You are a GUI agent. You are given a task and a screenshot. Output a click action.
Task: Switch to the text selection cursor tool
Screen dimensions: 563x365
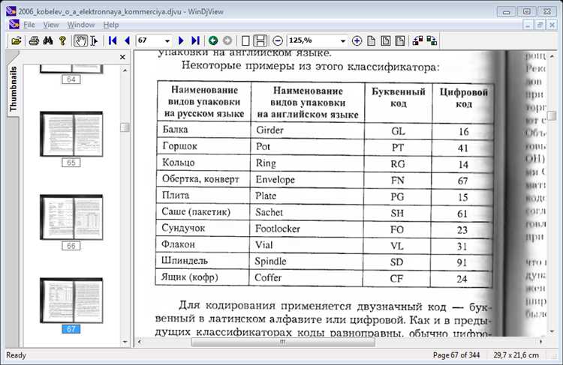coord(95,41)
